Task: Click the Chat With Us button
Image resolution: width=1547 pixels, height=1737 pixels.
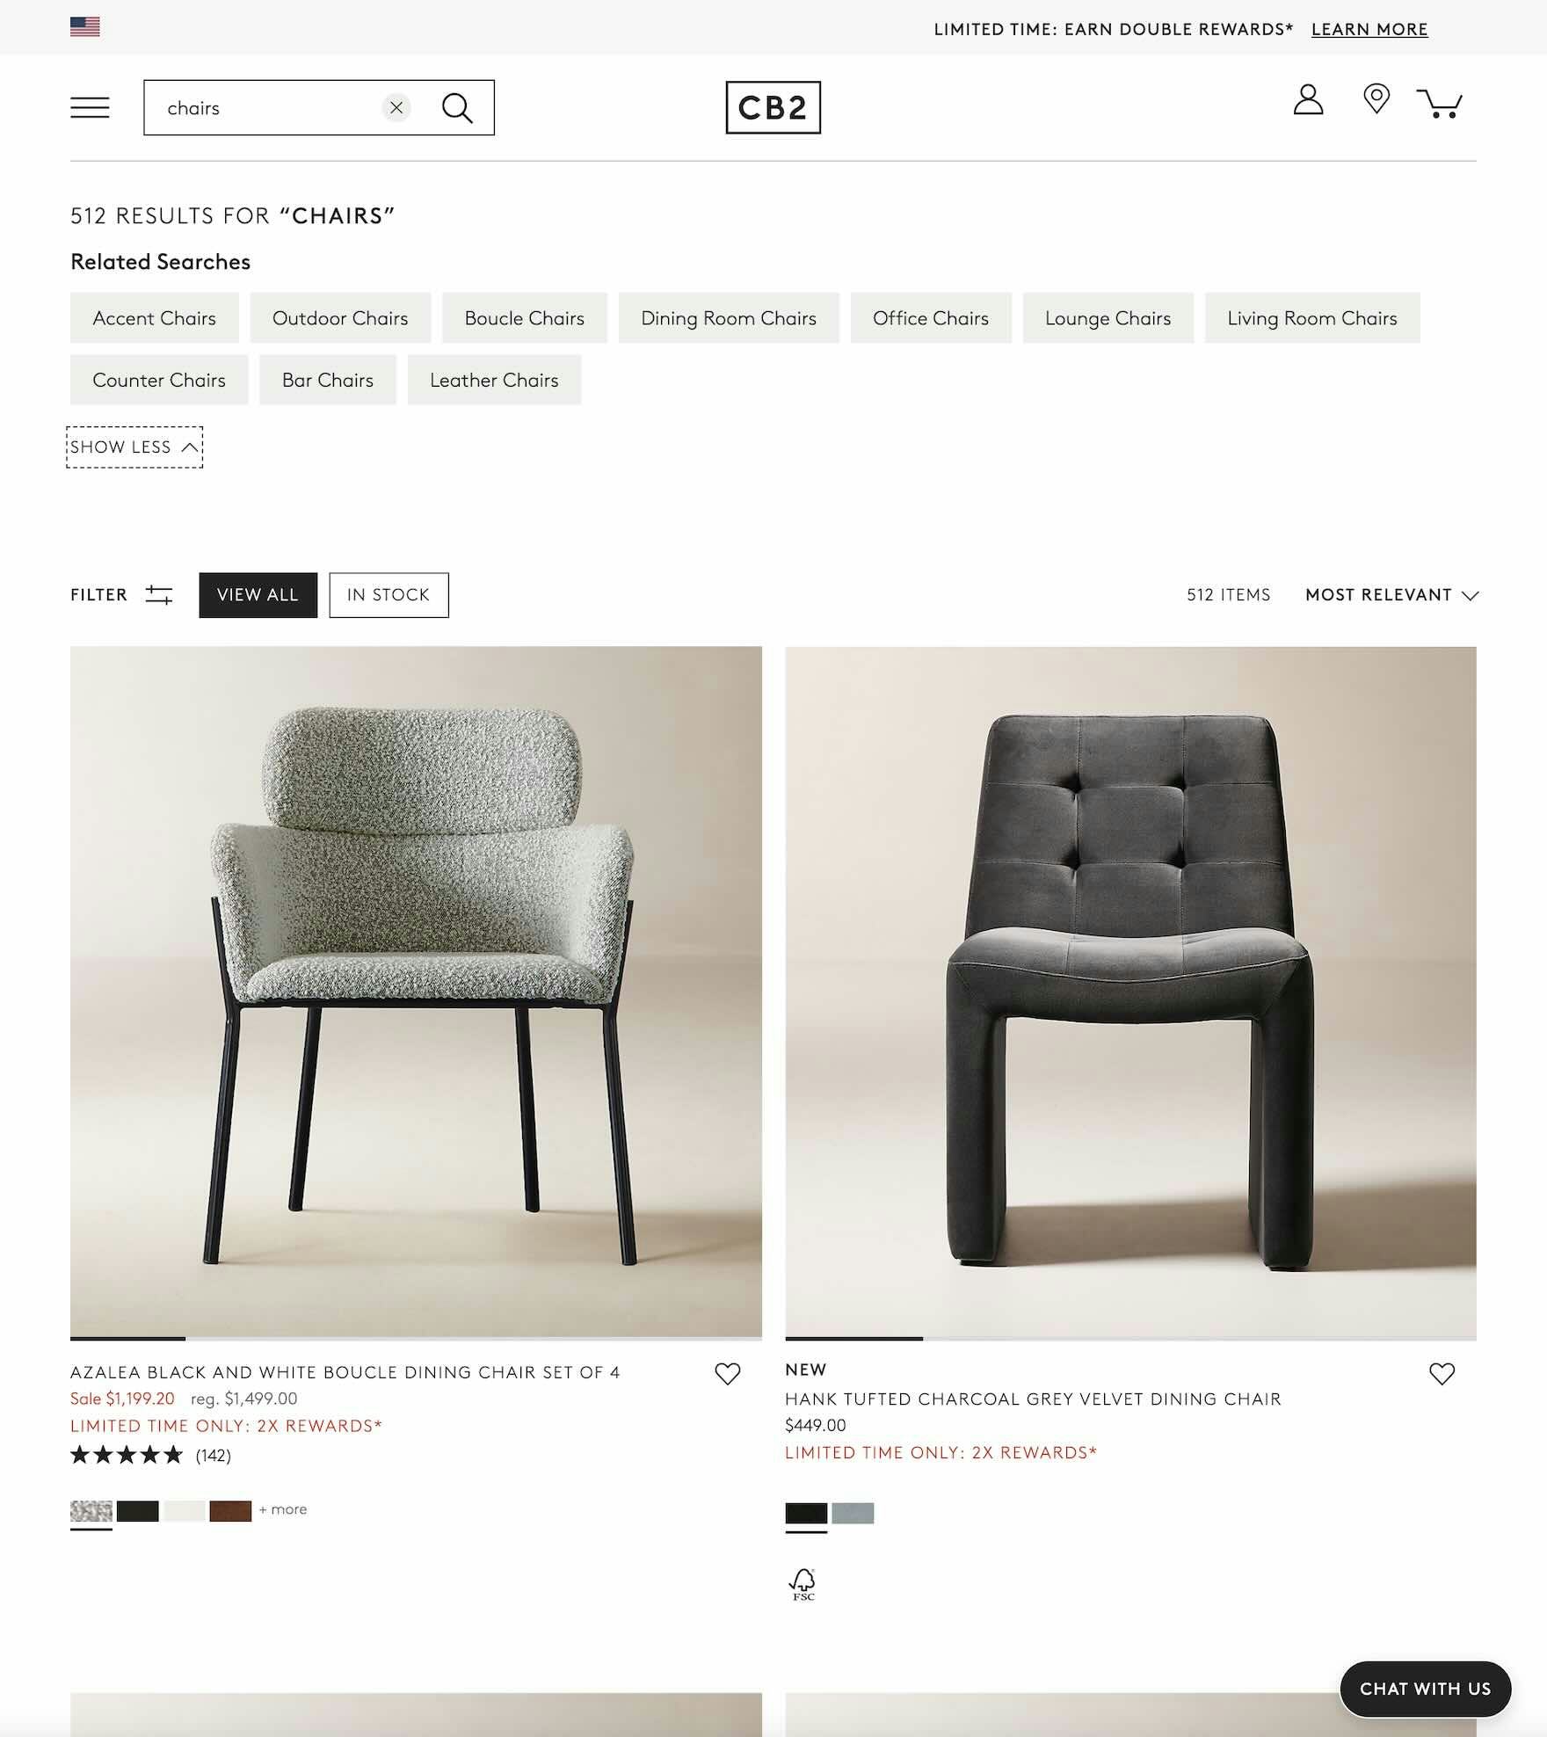Action: (x=1425, y=1689)
